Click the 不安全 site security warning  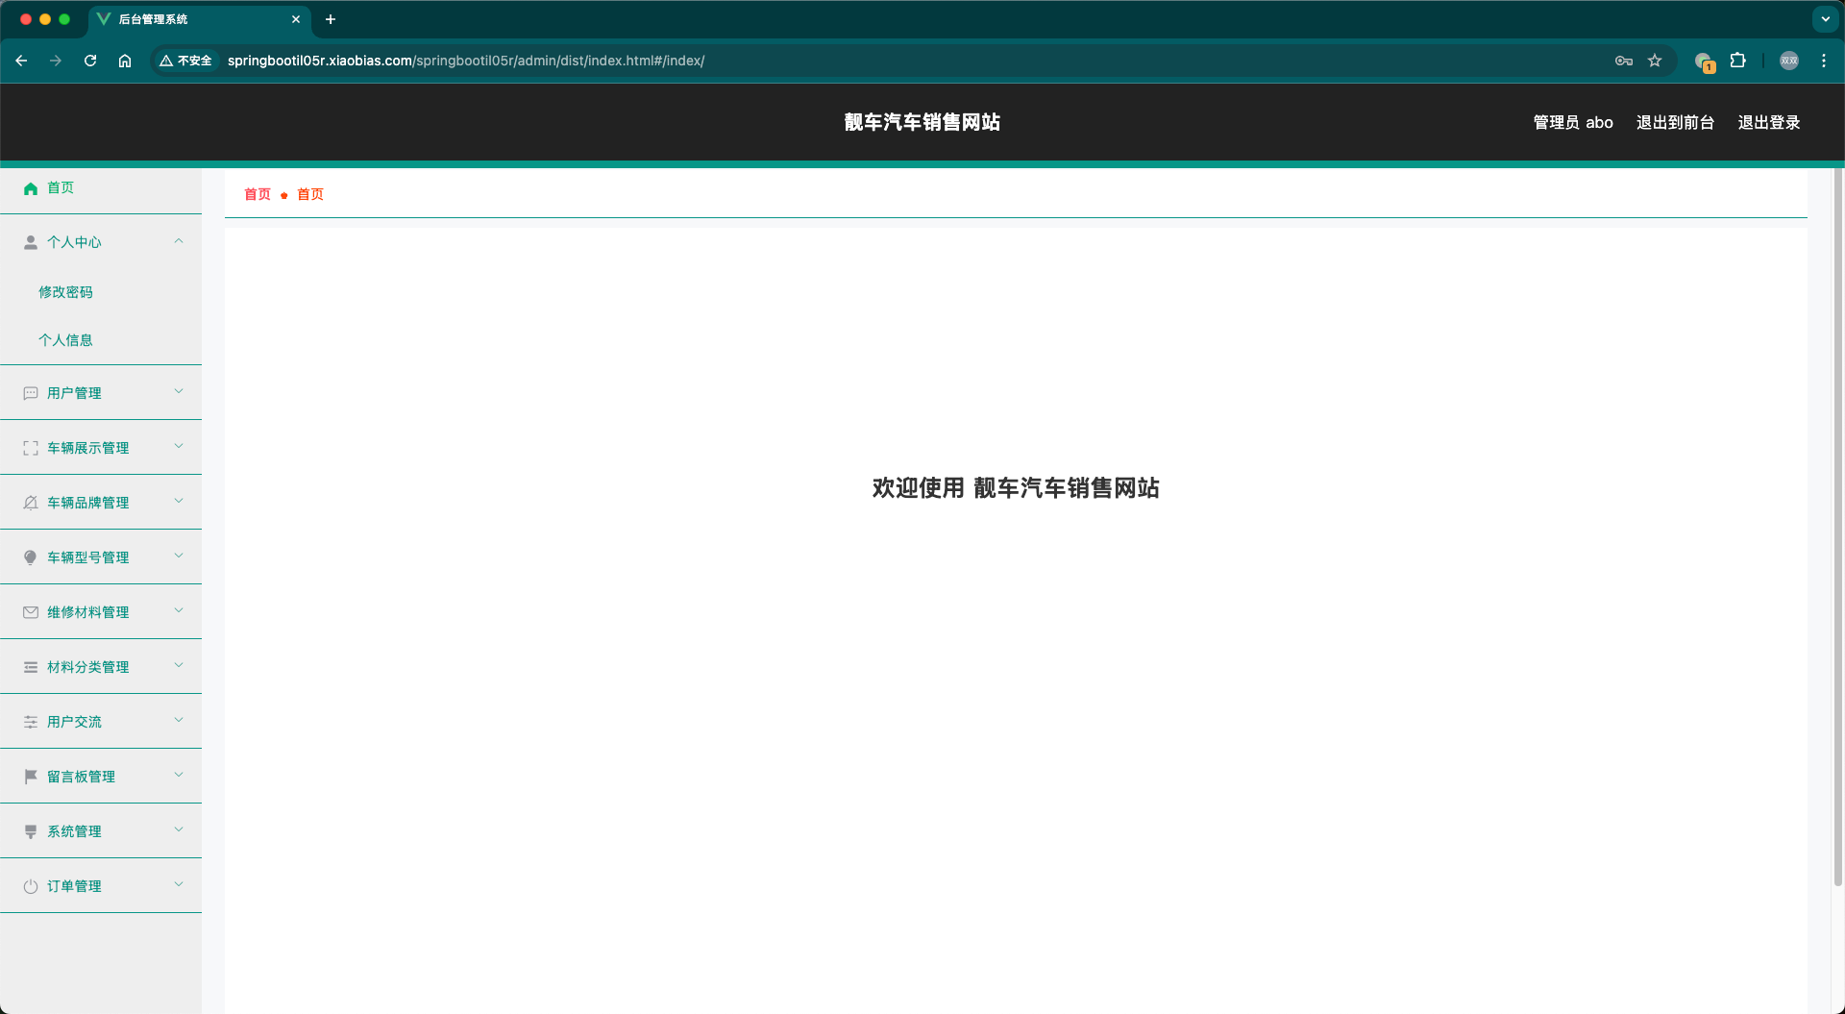[186, 61]
